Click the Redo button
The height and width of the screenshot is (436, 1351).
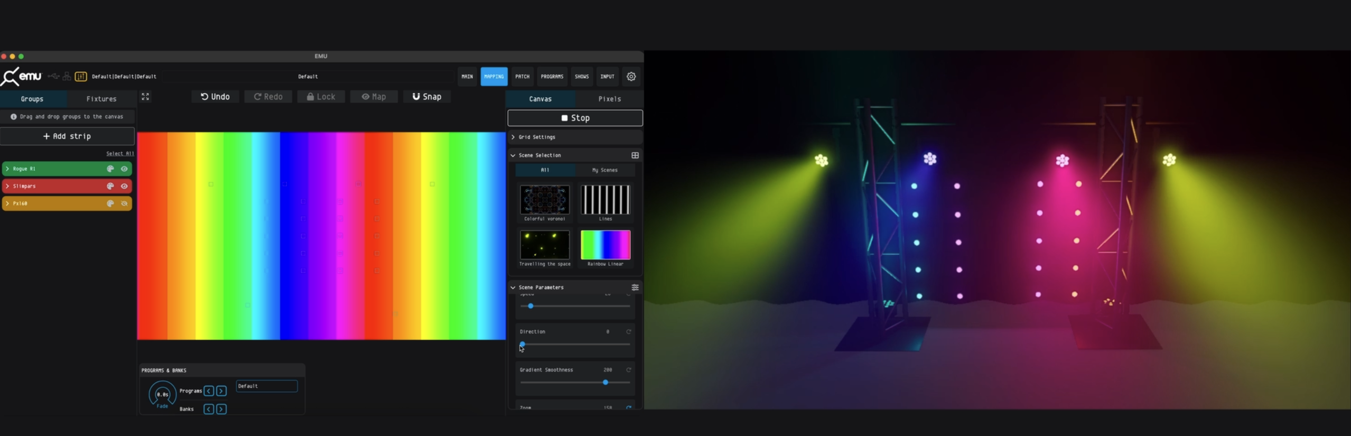[268, 97]
